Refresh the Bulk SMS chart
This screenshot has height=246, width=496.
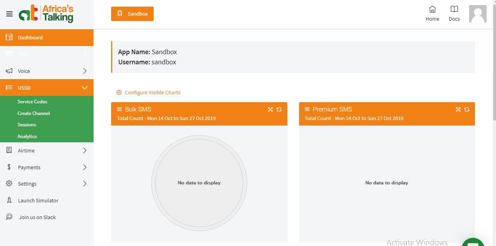pos(279,109)
